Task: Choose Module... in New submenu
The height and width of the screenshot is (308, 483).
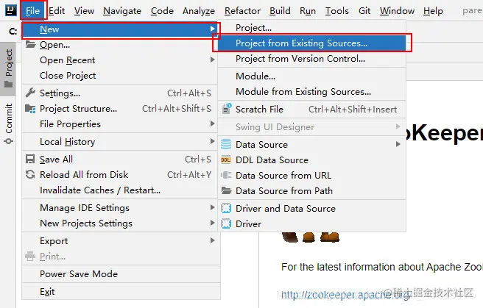Action: [x=311, y=76]
